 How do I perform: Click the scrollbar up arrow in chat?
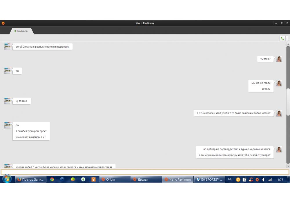288,44
